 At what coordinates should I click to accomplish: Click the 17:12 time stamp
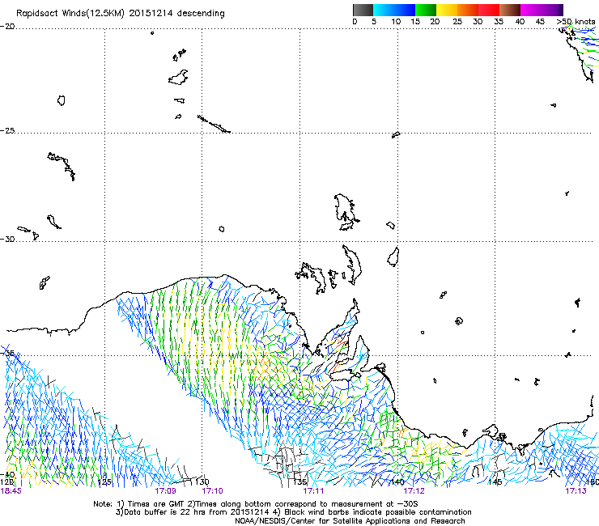(x=414, y=491)
